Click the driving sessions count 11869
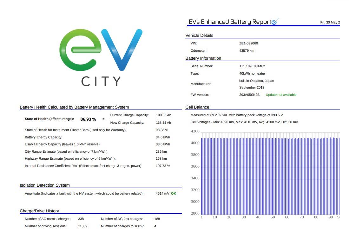The width and height of the screenshot is (349, 246). tap(83, 226)
